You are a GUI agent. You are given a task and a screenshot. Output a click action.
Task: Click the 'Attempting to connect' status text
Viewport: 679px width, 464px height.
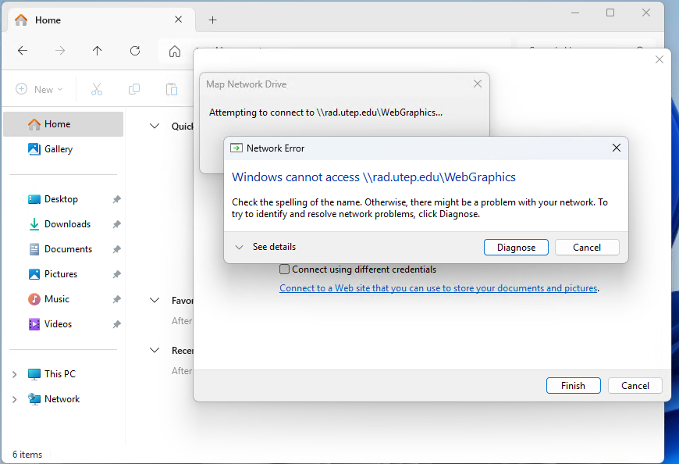pos(325,112)
